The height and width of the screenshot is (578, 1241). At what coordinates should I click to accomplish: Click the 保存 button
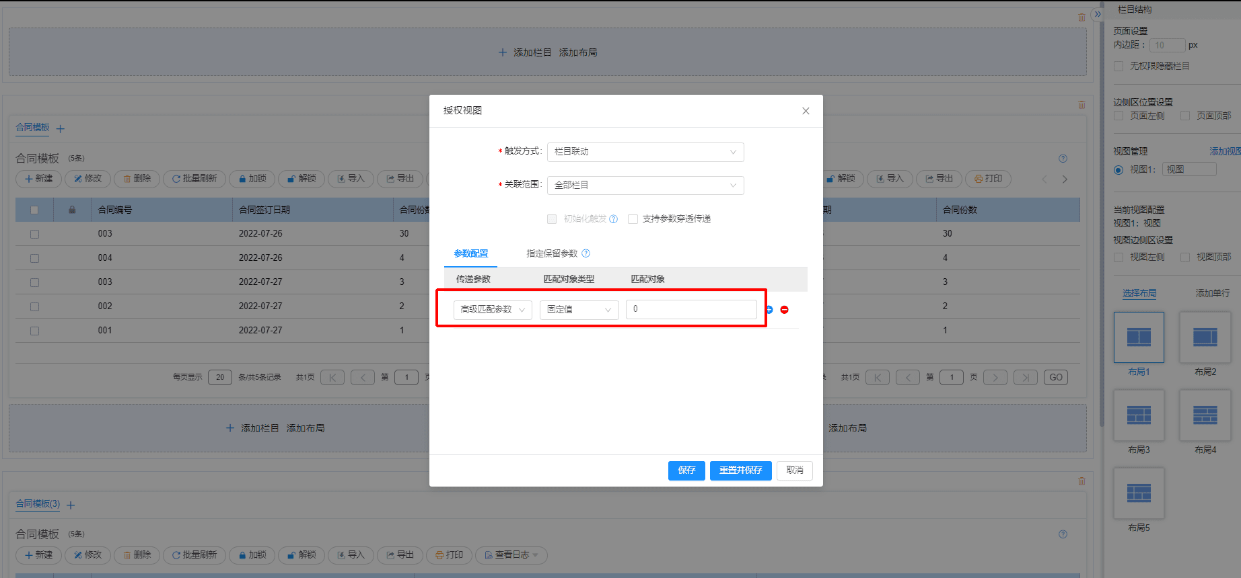tap(686, 470)
